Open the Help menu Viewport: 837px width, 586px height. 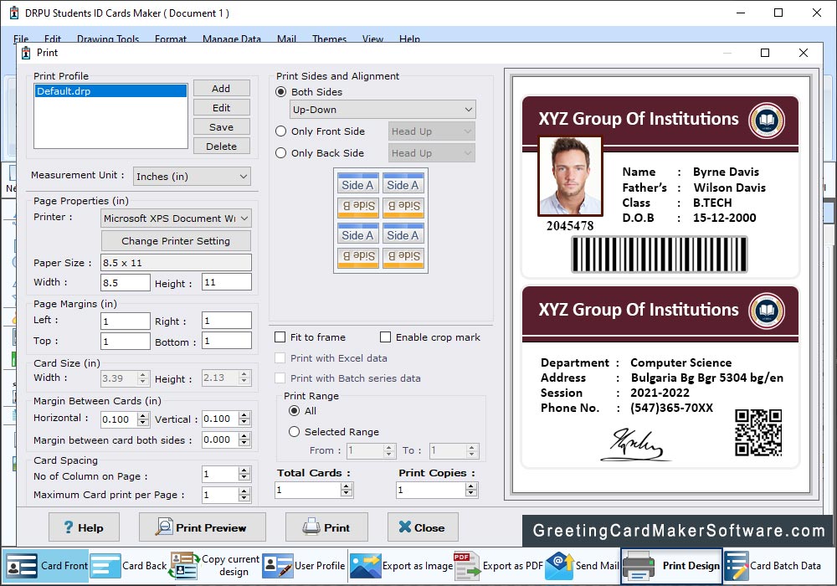click(x=409, y=39)
